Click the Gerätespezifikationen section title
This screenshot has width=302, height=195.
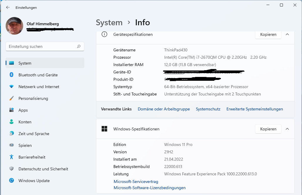pos(133,34)
